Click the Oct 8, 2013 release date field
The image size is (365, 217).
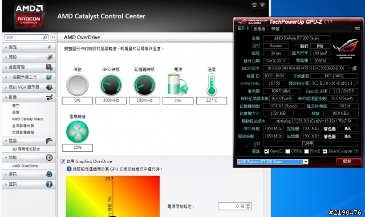pos(275,61)
